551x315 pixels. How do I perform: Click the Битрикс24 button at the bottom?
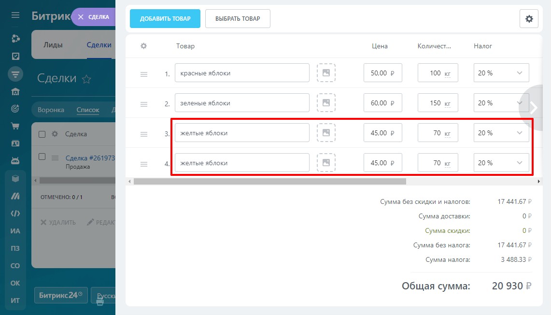tap(61, 295)
